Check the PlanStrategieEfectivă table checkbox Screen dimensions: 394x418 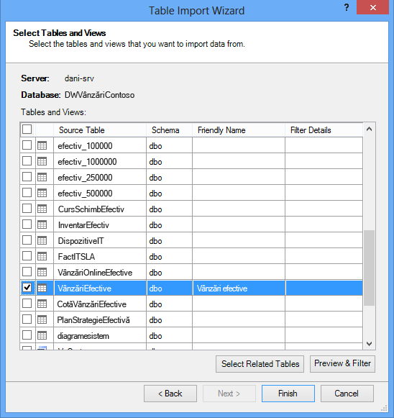click(x=27, y=319)
